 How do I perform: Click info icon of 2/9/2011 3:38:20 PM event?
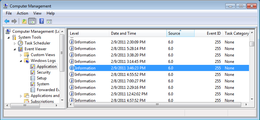72,55
